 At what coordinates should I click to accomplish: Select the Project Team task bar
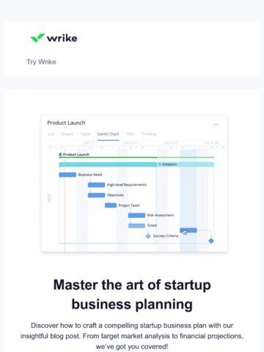111,205
